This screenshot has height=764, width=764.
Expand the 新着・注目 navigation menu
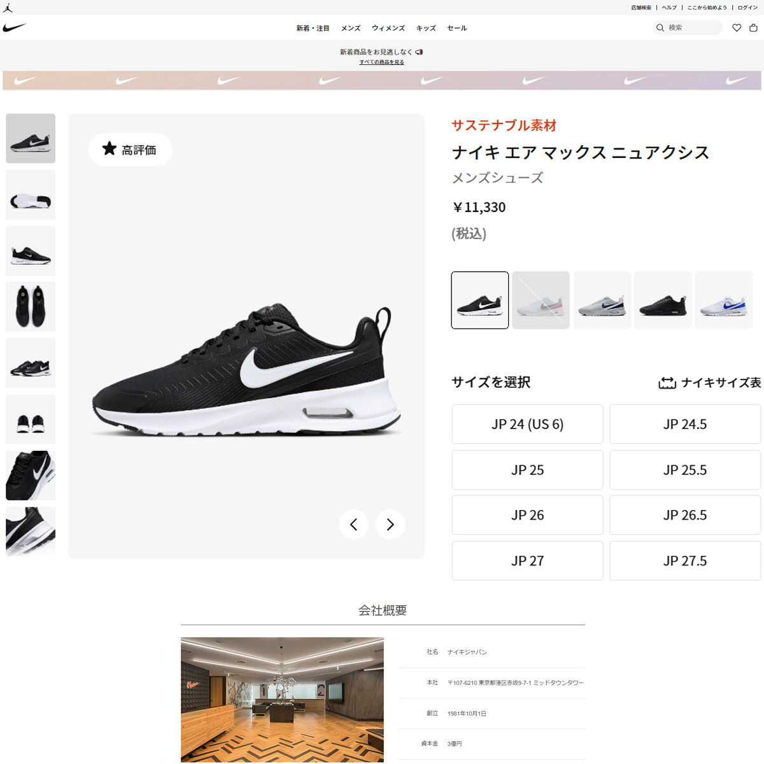(x=313, y=28)
